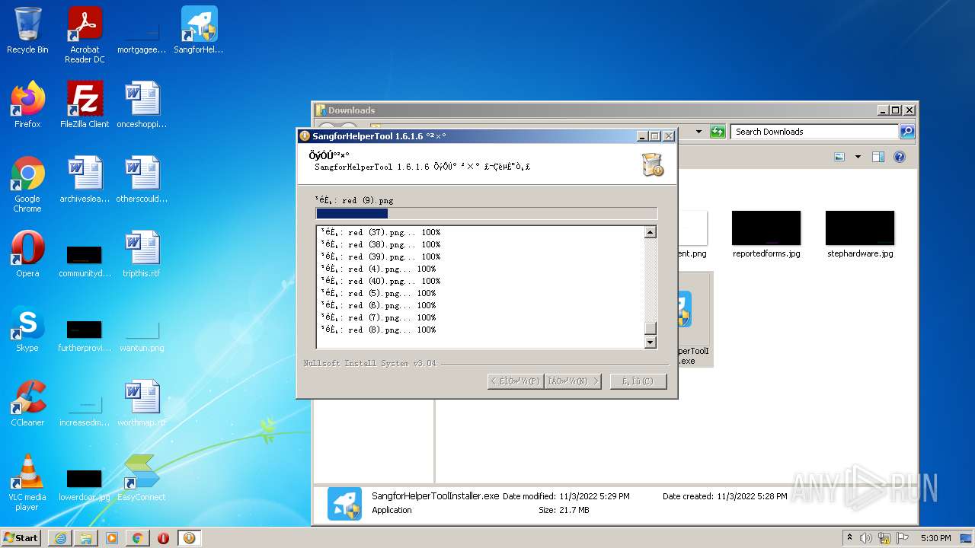Click the network tray icon
Image resolution: width=975 pixels, height=548 pixels.
point(884,538)
